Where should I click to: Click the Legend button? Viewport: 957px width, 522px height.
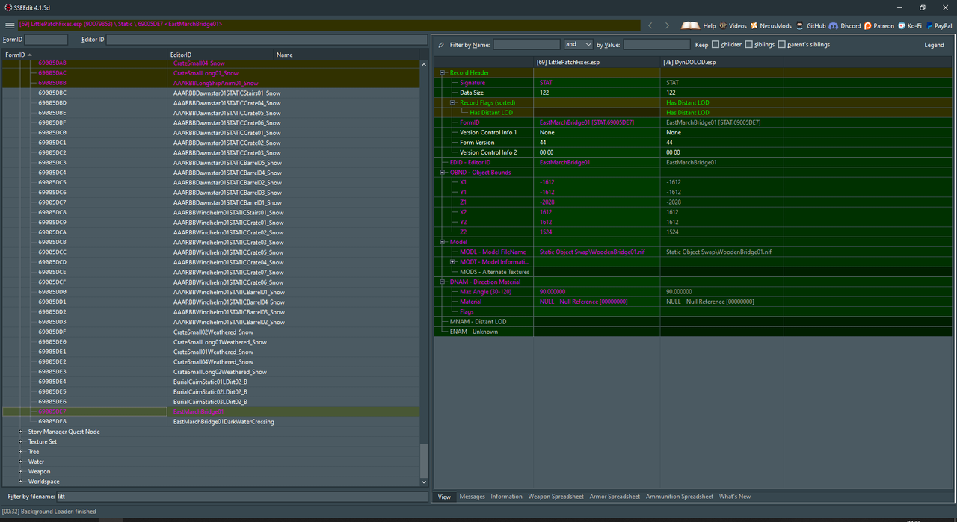(934, 45)
